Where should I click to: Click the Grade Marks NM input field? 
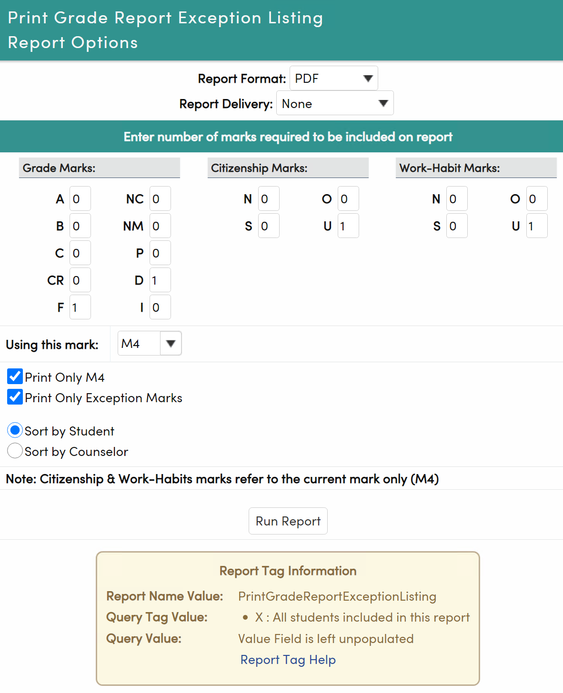pos(160,226)
